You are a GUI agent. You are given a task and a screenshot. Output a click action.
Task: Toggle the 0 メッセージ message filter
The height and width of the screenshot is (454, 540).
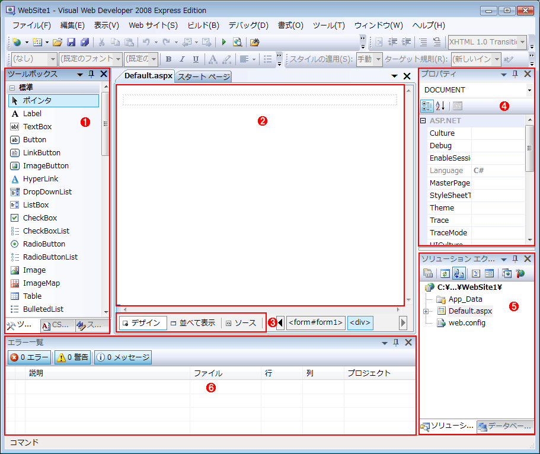tap(123, 357)
